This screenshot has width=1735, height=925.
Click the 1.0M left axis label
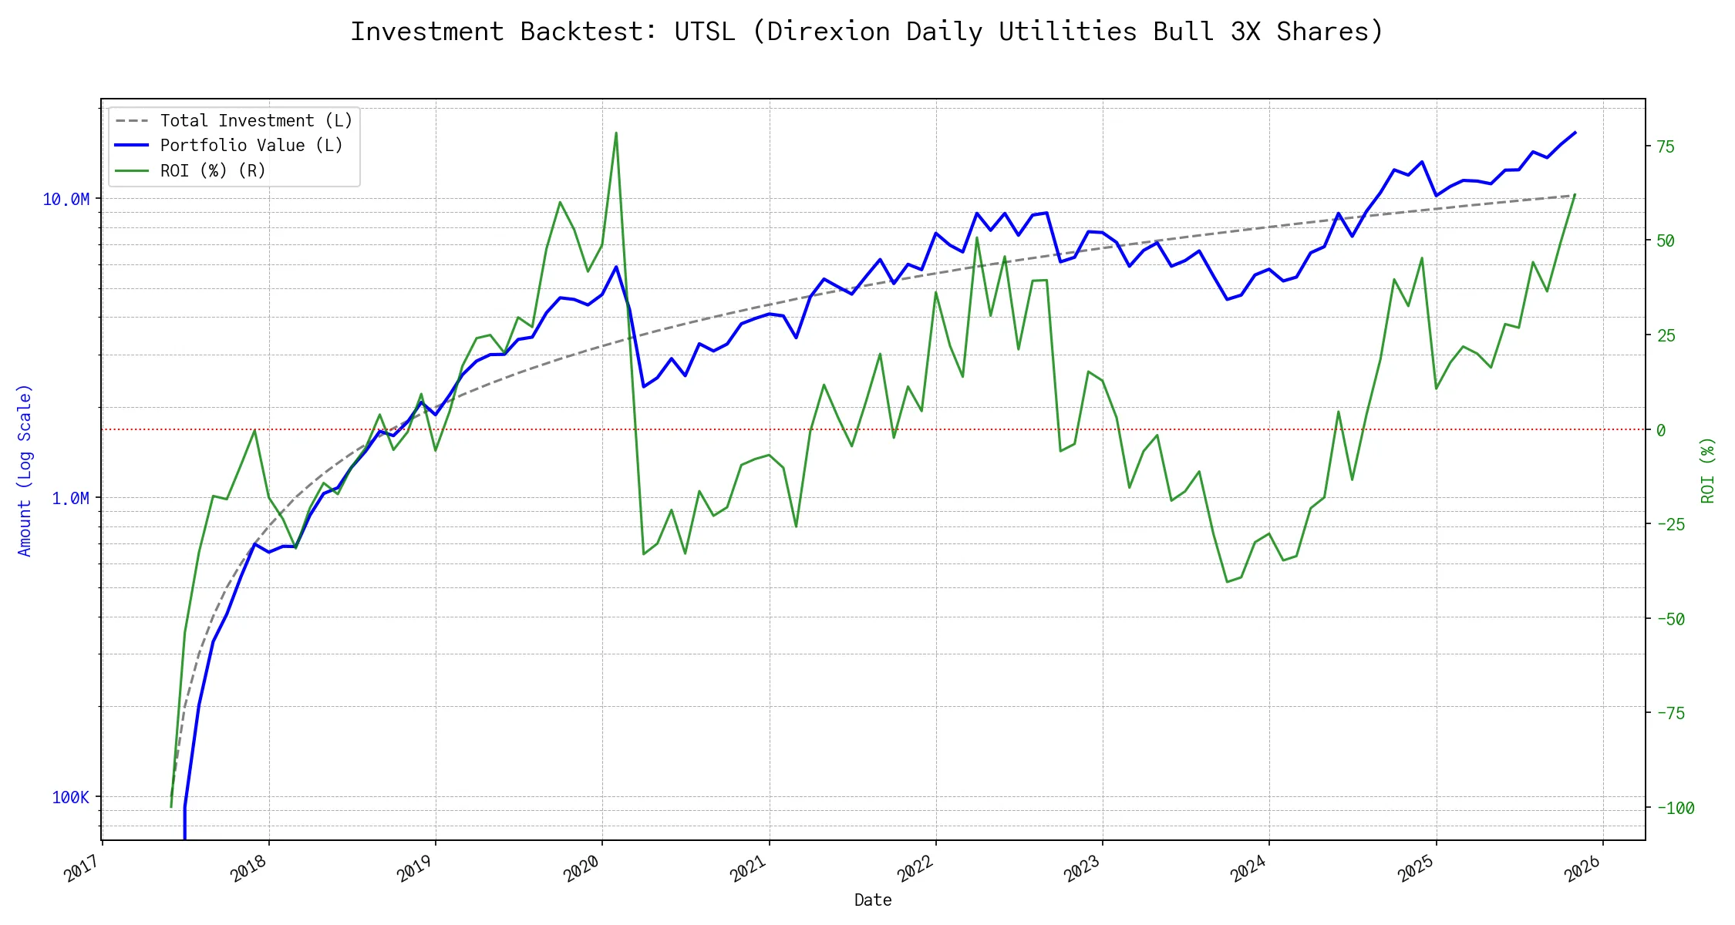[70, 499]
